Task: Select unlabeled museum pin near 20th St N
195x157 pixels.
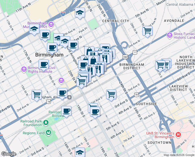Action: pos(61,80)
